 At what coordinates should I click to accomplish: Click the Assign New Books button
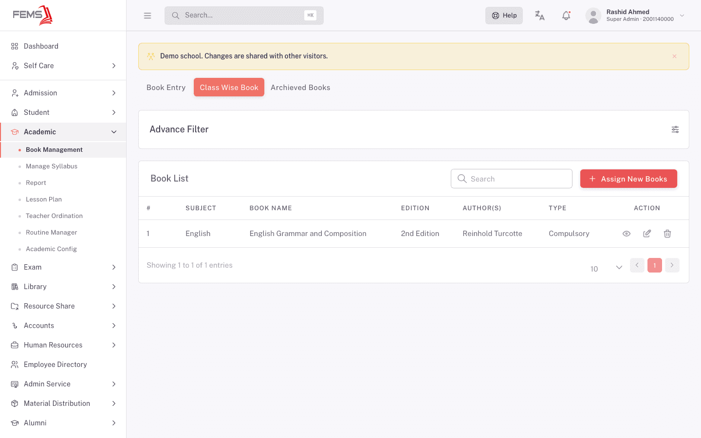coord(628,179)
